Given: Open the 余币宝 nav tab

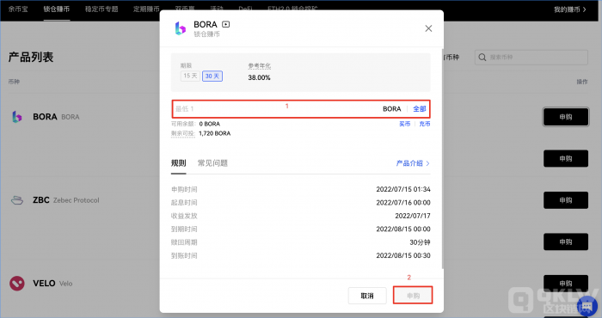Looking at the screenshot, I should tap(18, 9).
